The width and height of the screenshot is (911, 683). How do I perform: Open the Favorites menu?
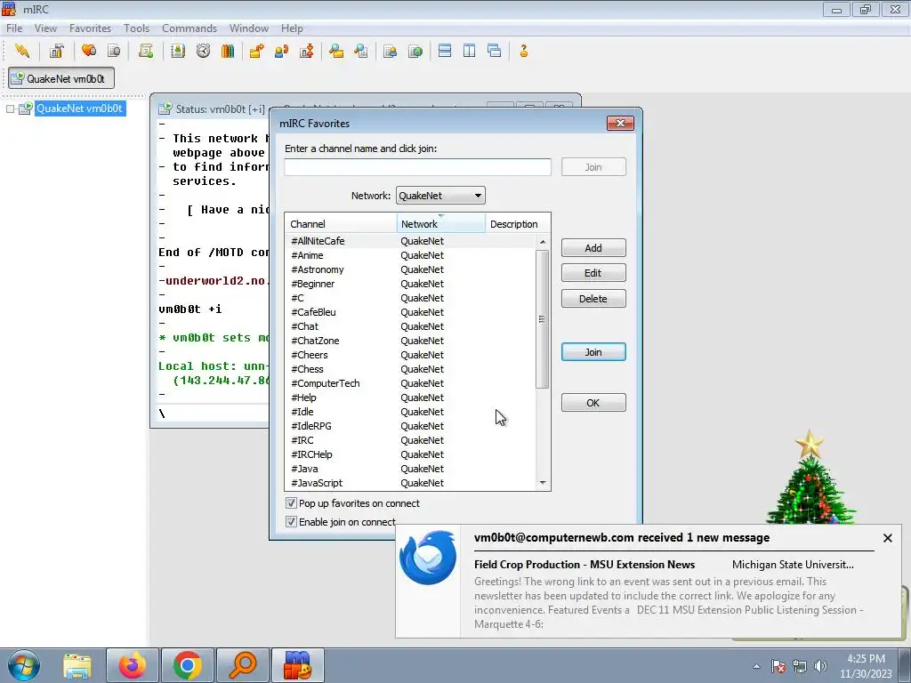coord(90,28)
